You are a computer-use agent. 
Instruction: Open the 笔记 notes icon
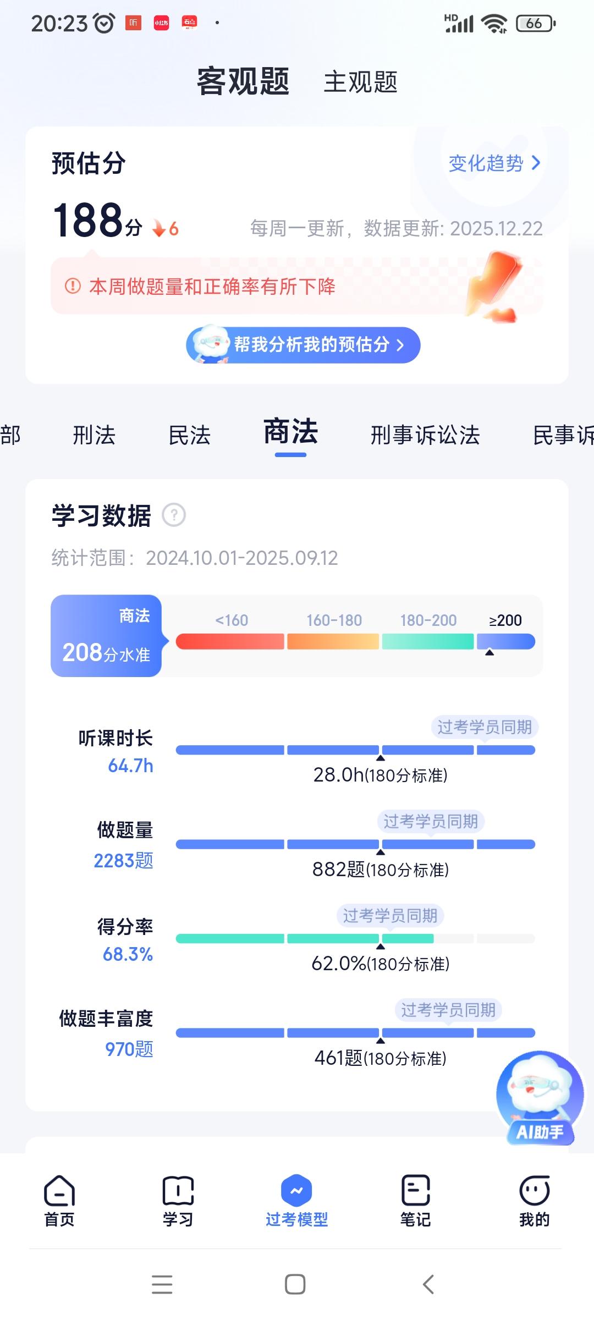[x=416, y=1191]
